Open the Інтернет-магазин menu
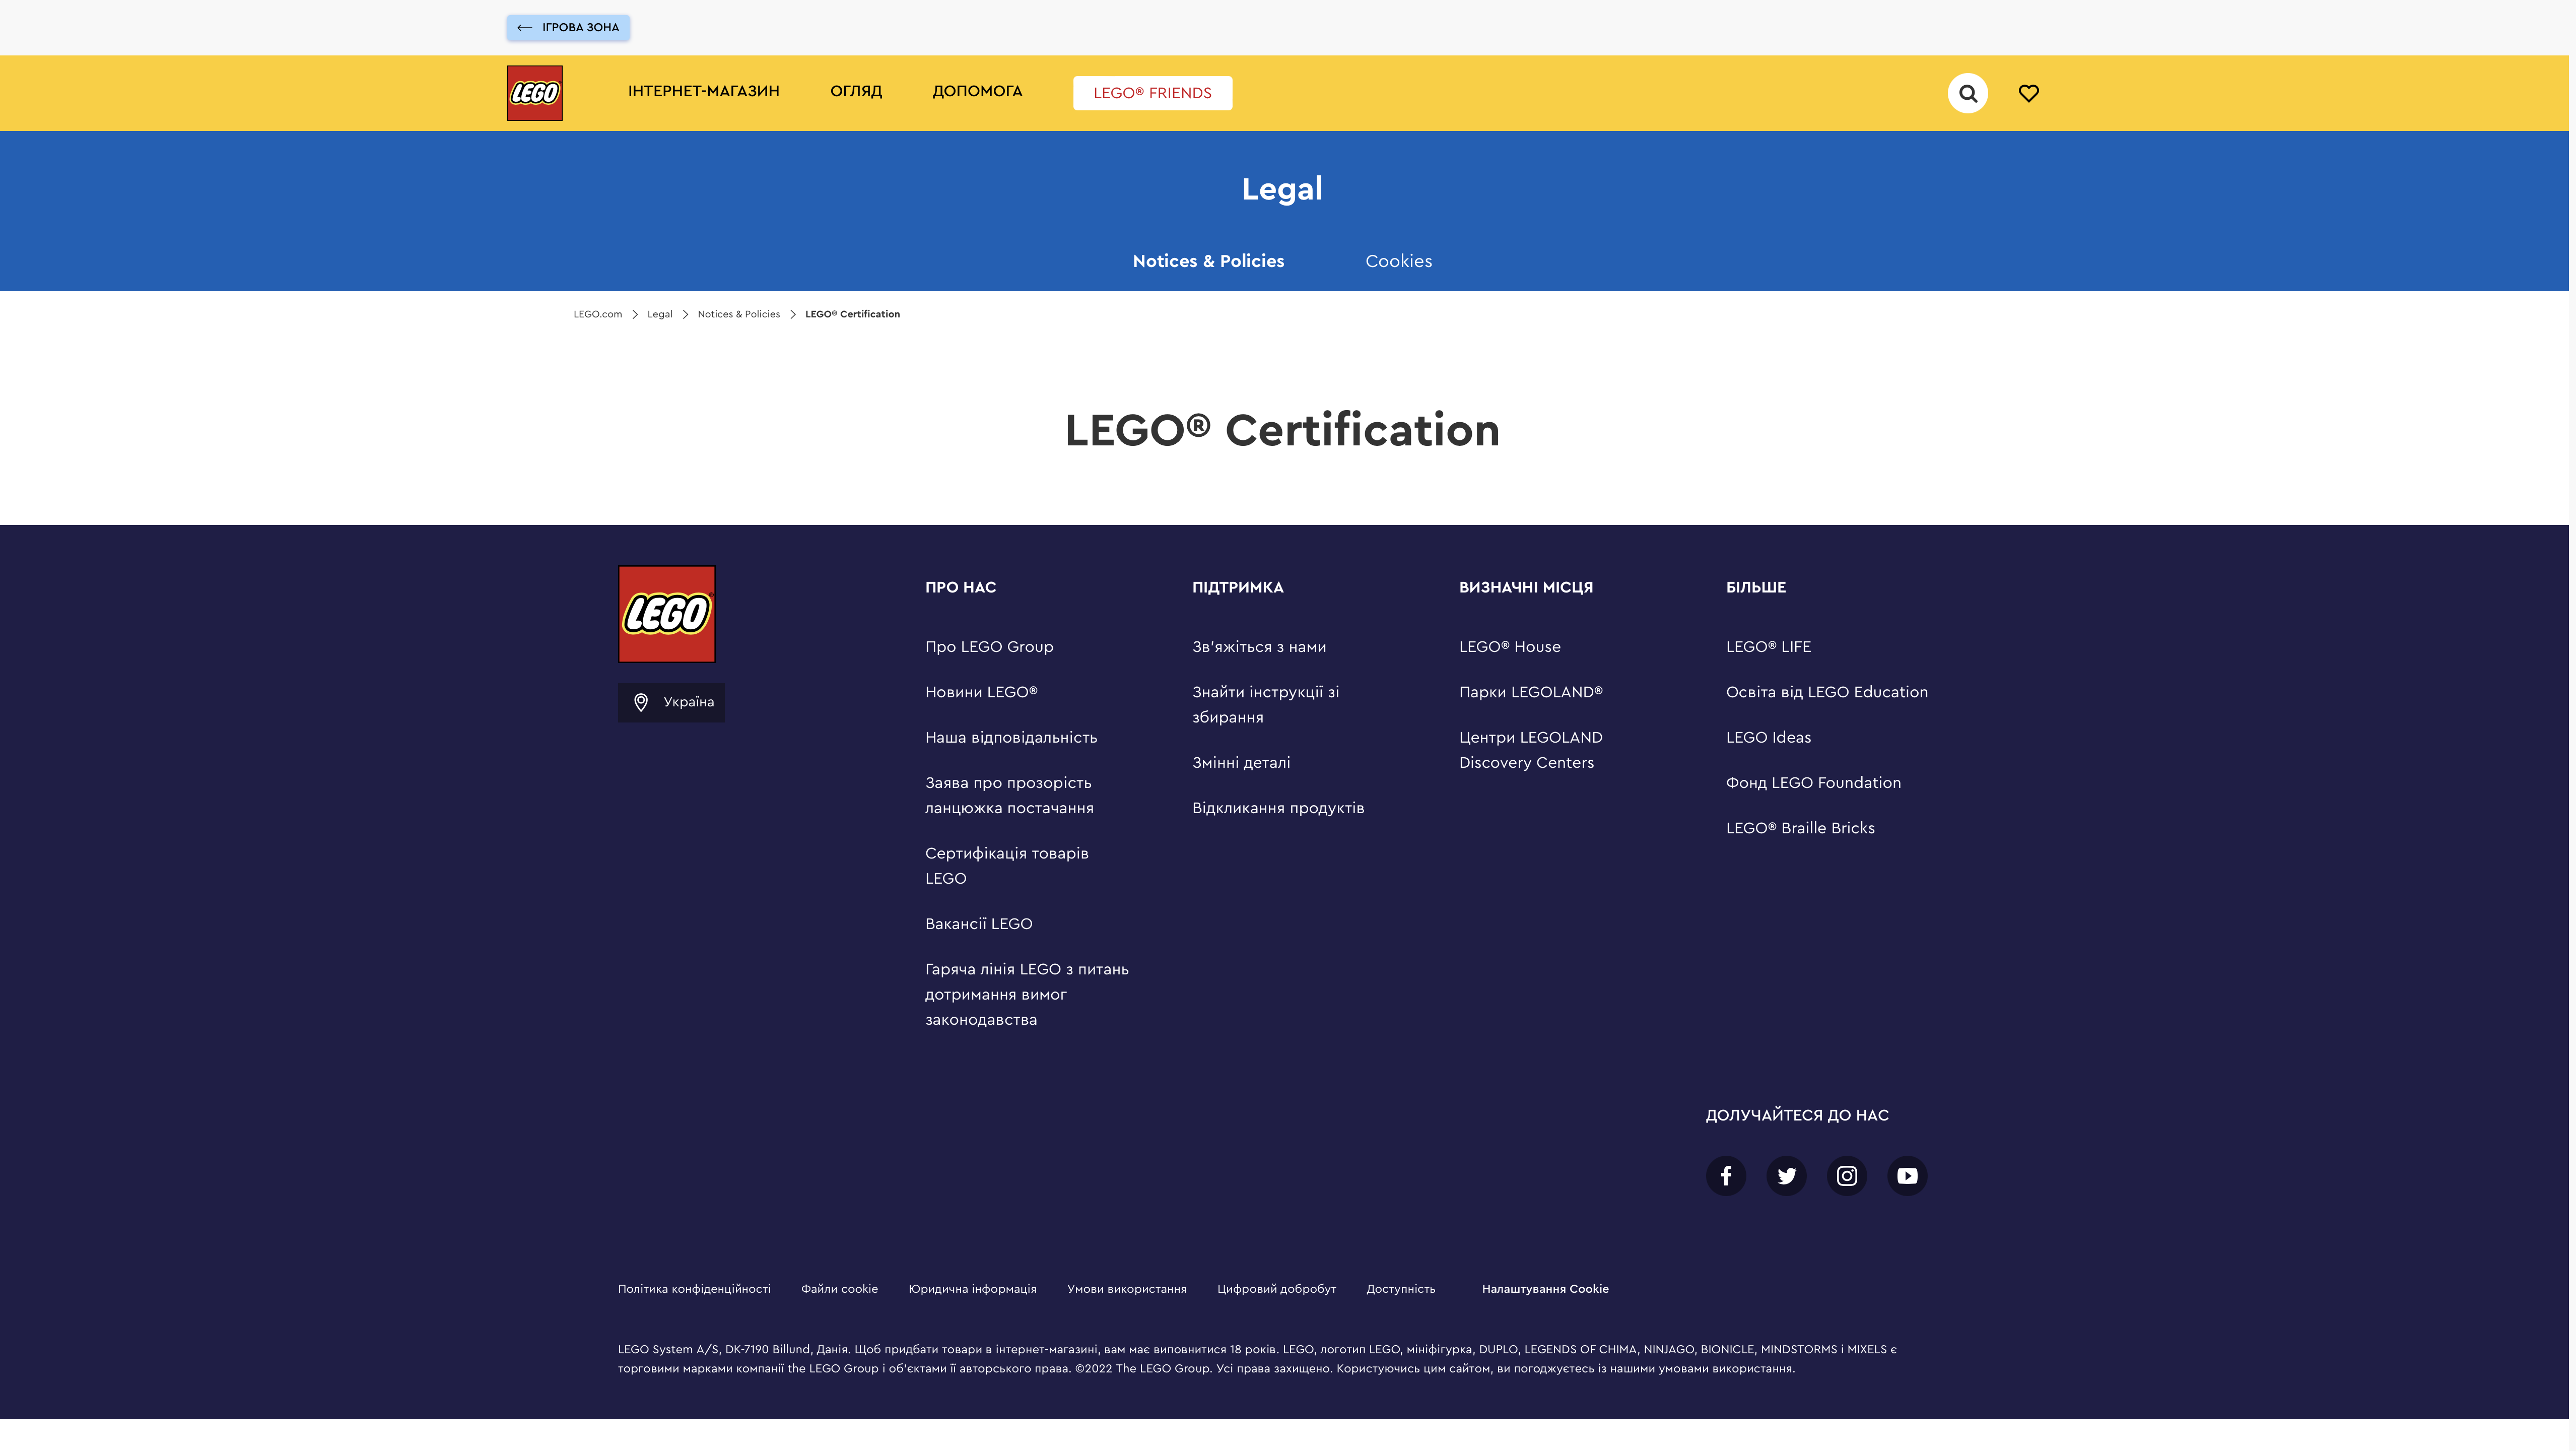Viewport: 2576px width, 1451px height. click(703, 91)
